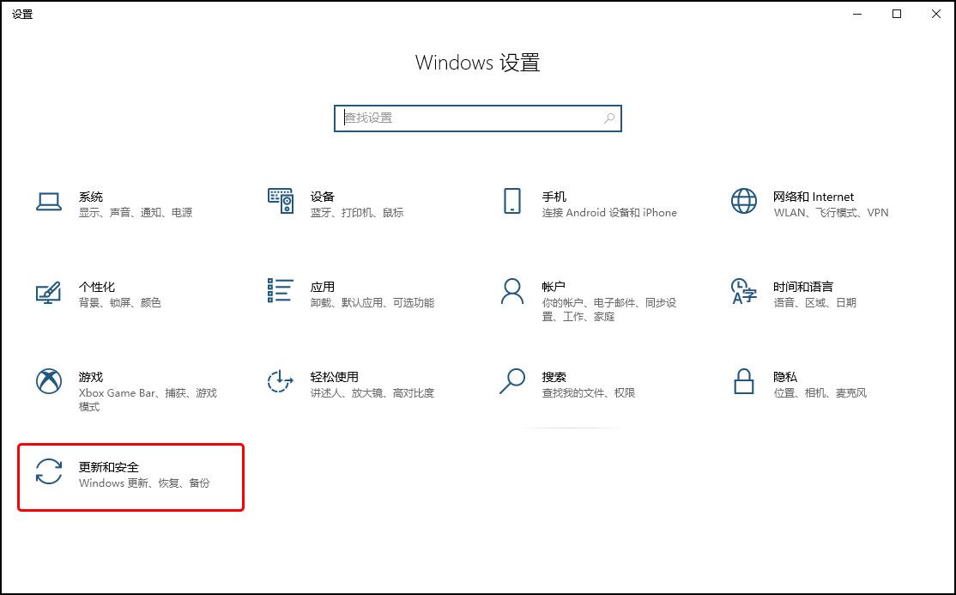Click the 轻松使用 accessibility icon
This screenshot has width=956, height=595.
pos(280,381)
